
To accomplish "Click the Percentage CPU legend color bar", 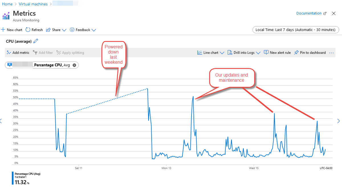I will 13,178.
